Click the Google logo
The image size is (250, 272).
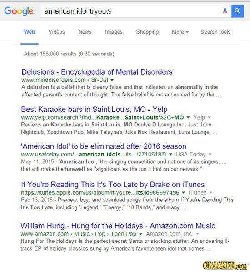pyautogui.click(x=19, y=11)
